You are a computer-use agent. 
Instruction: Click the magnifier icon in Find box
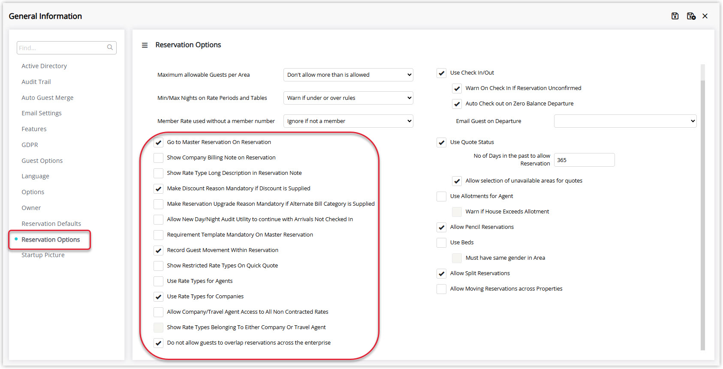110,48
